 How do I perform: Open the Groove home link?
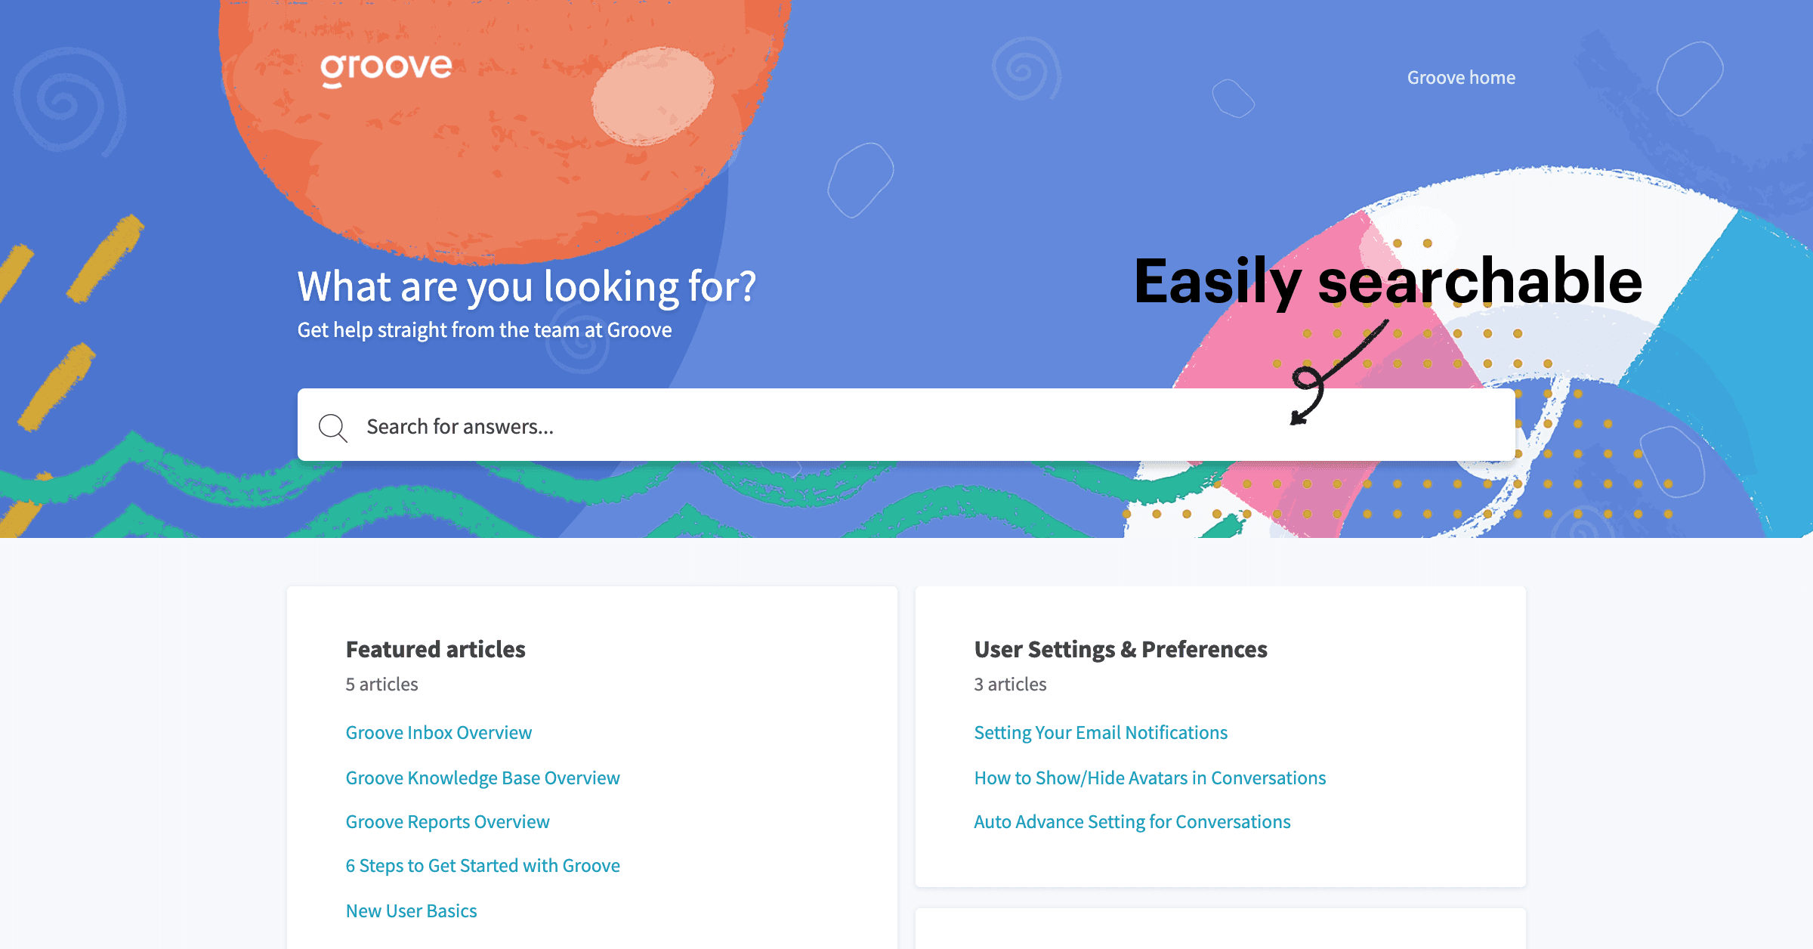pos(1461,78)
